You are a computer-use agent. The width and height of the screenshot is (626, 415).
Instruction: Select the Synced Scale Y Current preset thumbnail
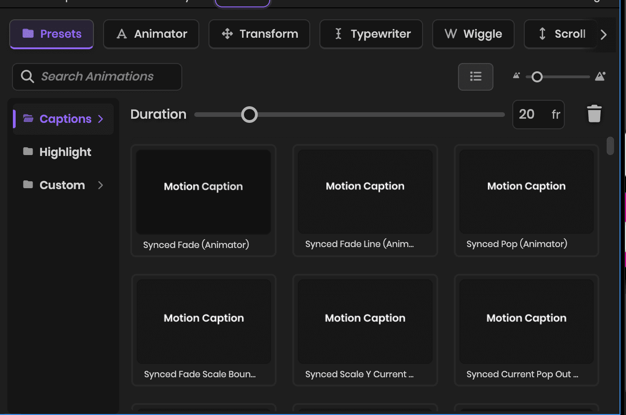pos(365,322)
